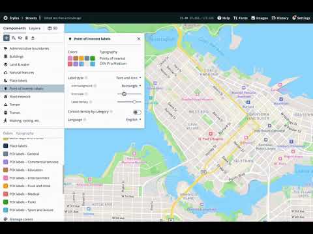Screen dimensions: 313x234
Task: Select POI labels - Food and drink color
Action: [x=32, y=186]
